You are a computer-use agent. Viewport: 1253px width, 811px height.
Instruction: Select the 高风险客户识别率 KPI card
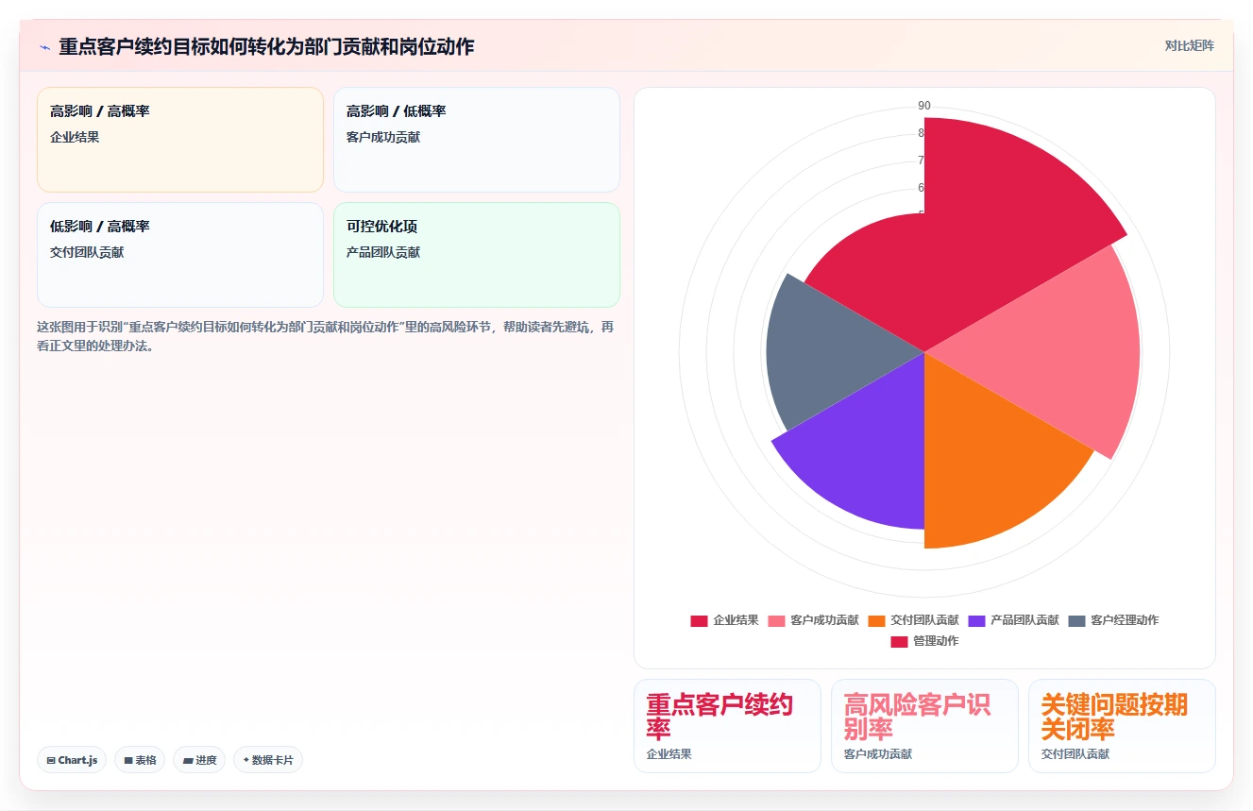(x=924, y=726)
